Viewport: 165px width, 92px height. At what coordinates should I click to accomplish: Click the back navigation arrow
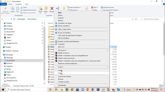point(2,19)
